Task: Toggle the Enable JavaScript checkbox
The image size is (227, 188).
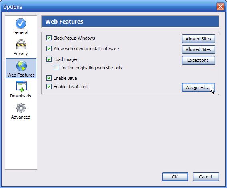Action: tap(49, 87)
